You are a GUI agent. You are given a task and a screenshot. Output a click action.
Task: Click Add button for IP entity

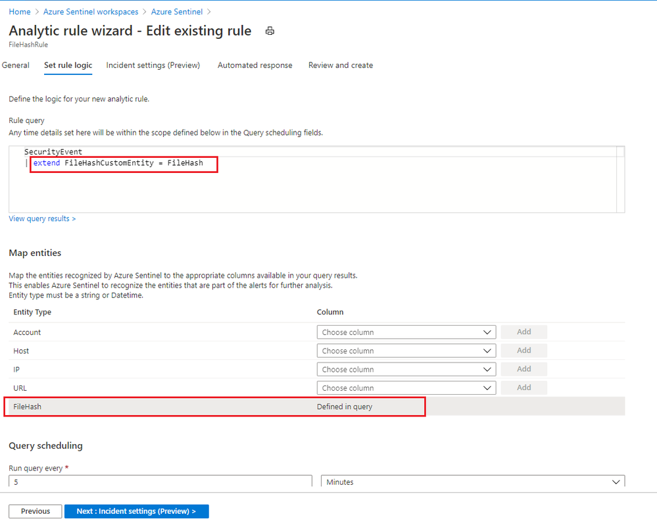[523, 369]
